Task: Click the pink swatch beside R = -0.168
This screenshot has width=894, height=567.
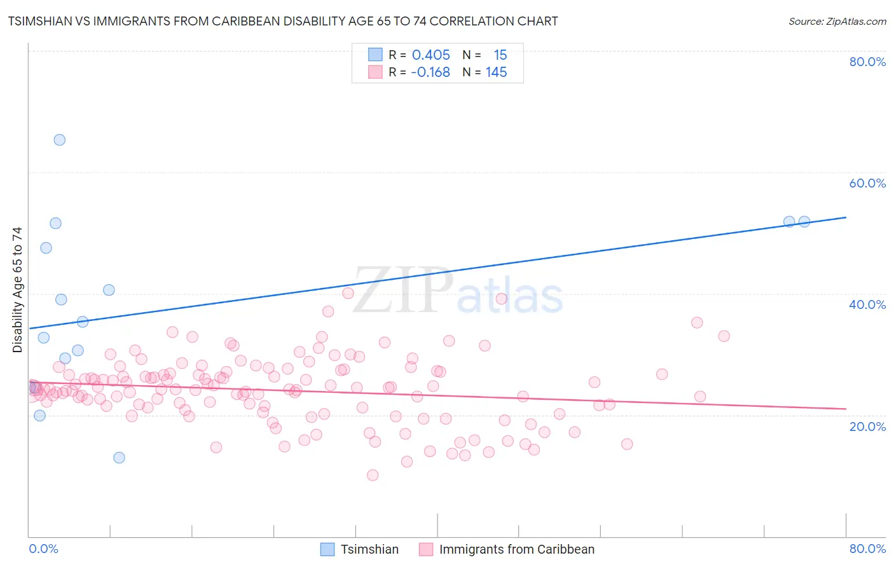Action: [375, 72]
